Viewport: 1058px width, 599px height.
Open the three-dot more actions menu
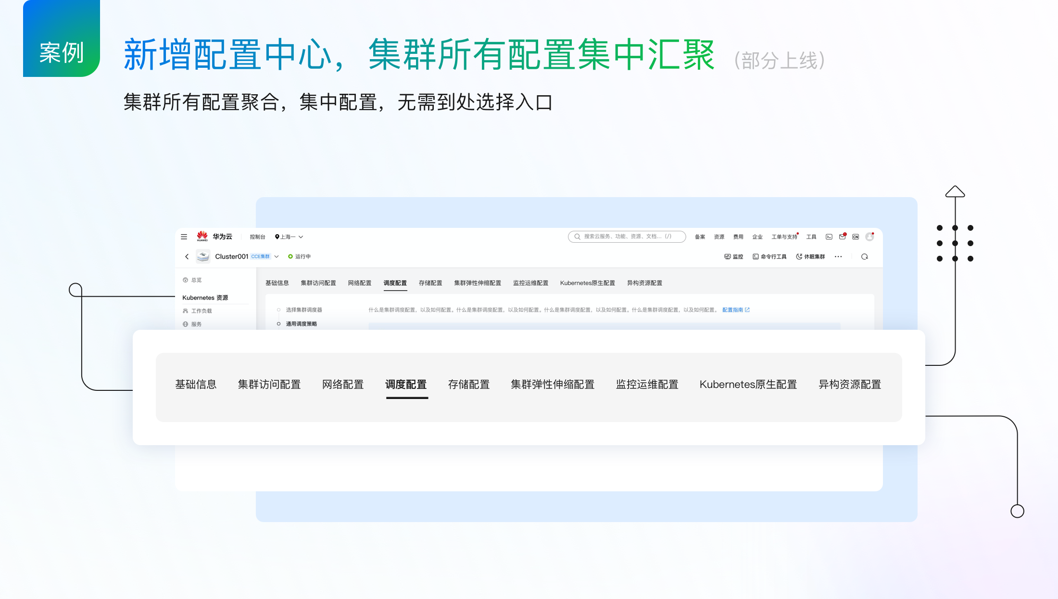838,257
